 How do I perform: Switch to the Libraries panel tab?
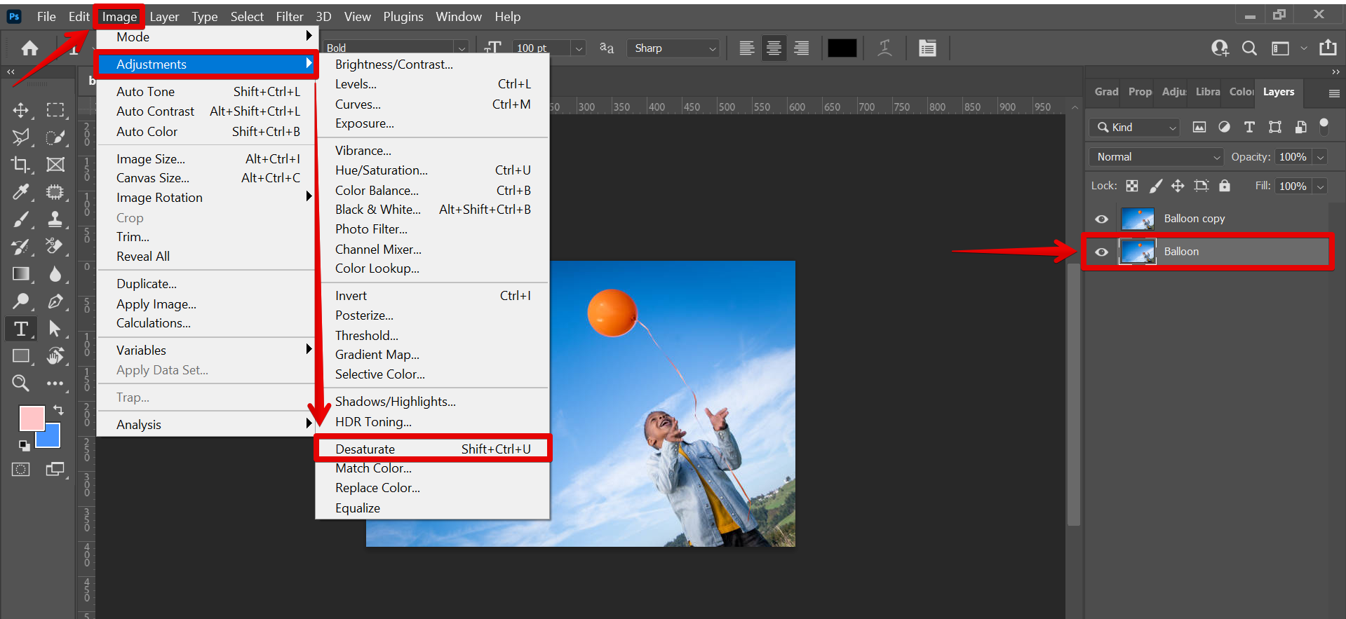[1207, 92]
